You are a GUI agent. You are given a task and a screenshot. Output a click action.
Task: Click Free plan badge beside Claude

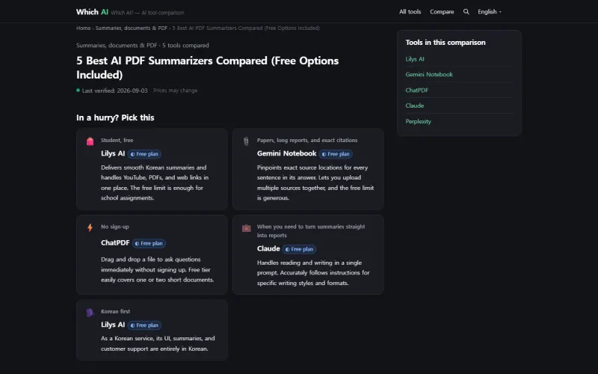click(300, 249)
